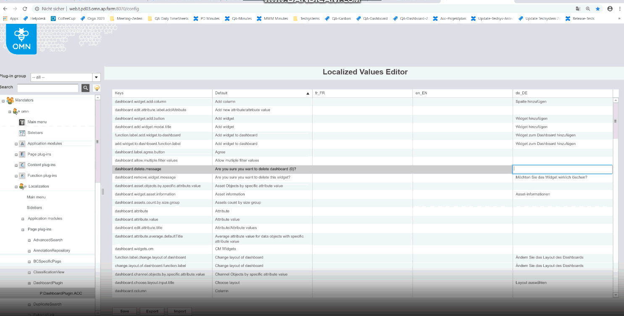Sort by the Default column header
Image resolution: width=624 pixels, height=316 pixels.
pyautogui.click(x=261, y=93)
